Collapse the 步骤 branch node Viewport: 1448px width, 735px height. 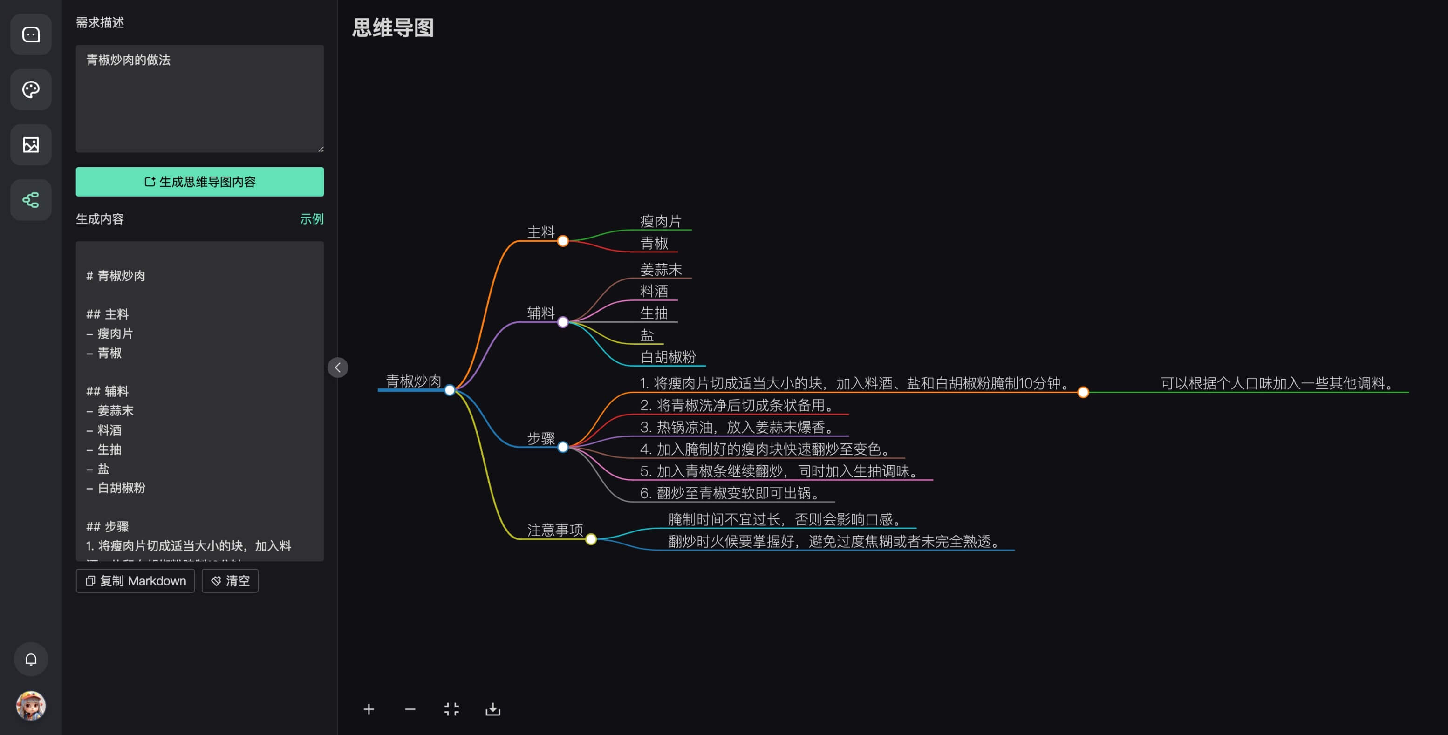[563, 447]
